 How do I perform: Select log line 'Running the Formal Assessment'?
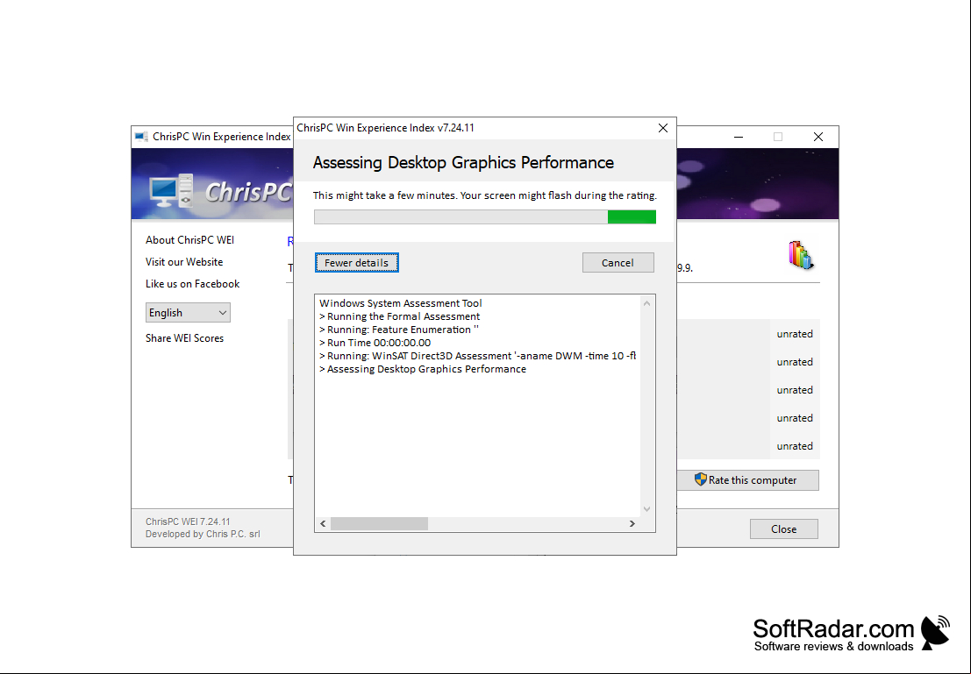(x=399, y=316)
